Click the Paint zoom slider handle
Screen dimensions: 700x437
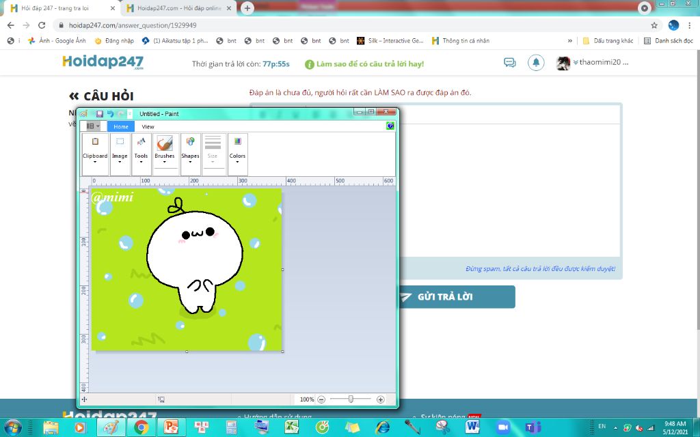pos(351,399)
